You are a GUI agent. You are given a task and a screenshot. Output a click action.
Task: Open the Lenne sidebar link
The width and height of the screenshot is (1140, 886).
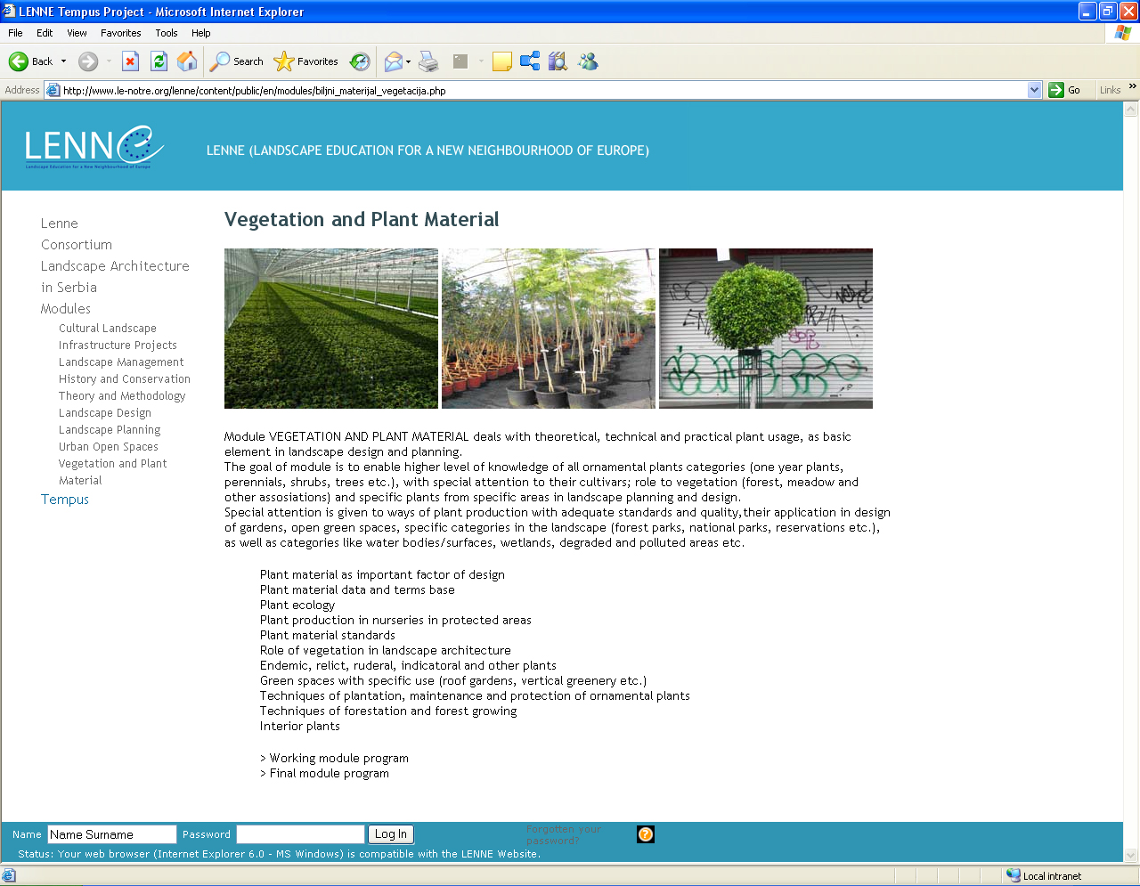[60, 224]
